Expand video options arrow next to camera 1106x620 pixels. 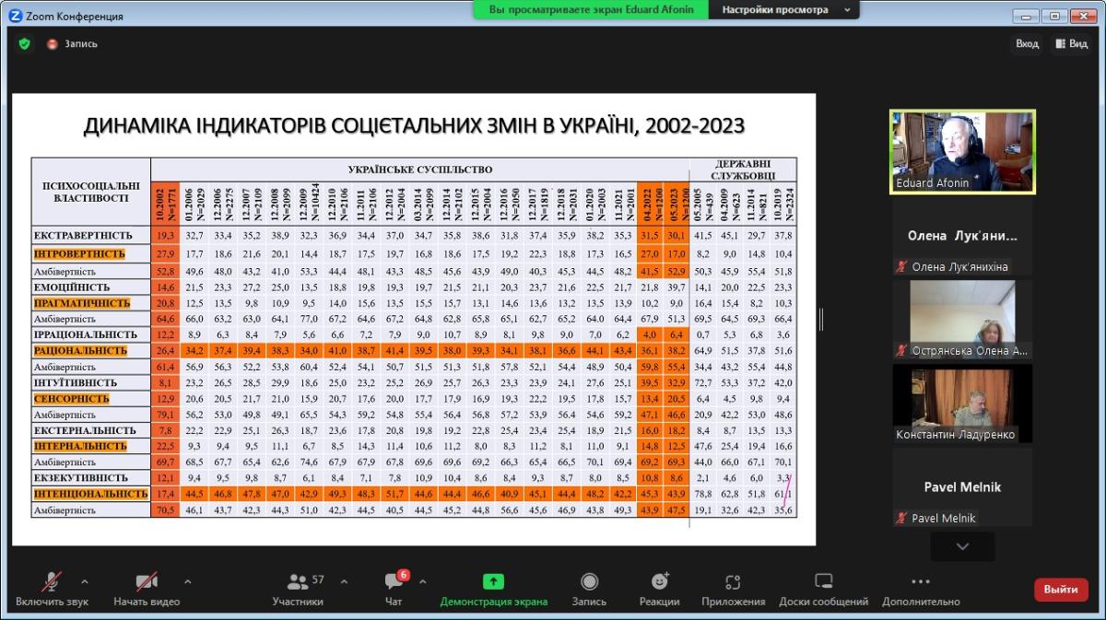[188, 581]
